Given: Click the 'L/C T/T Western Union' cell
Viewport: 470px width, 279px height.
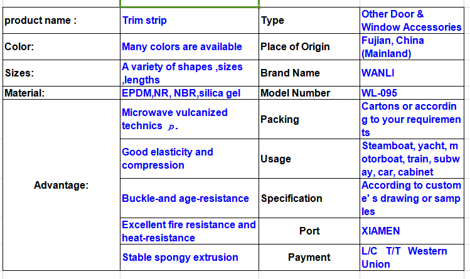Looking at the screenshot, I should coord(412,258).
